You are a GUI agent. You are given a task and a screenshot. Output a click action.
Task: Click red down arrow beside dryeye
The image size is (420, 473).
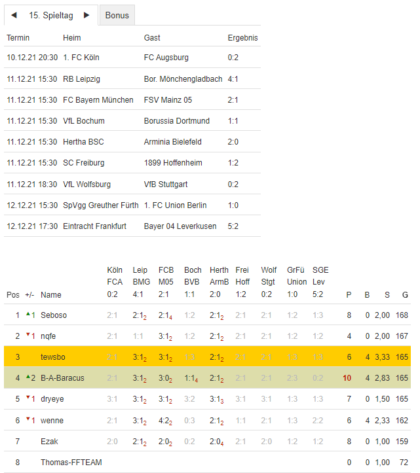coord(28,398)
